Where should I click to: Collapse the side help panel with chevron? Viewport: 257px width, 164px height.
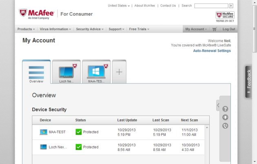[x=218, y=105]
